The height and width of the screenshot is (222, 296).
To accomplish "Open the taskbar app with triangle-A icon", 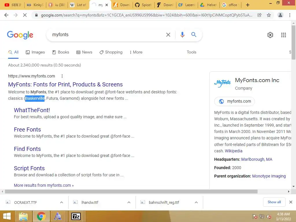I will tap(58, 216).
